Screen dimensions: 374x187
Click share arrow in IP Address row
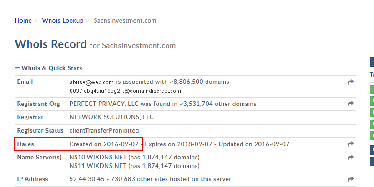350,179
